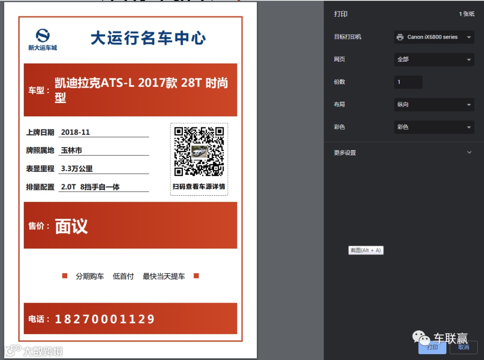Open the target printer dropdown
The image size is (484, 360).
pyautogui.click(x=434, y=37)
